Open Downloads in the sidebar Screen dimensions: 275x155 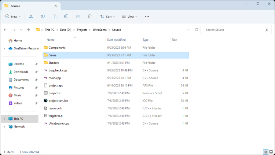click(x=21, y=72)
